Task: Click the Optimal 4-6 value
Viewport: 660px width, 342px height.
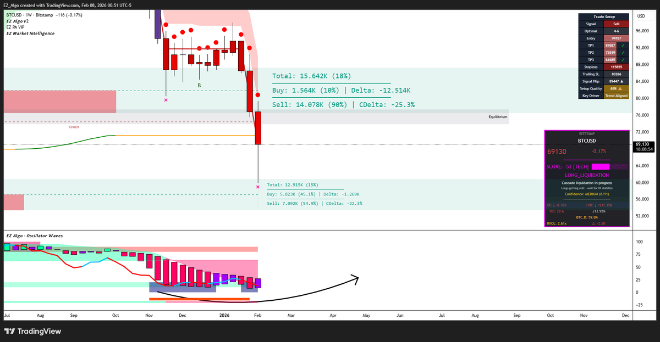Action: pos(616,31)
